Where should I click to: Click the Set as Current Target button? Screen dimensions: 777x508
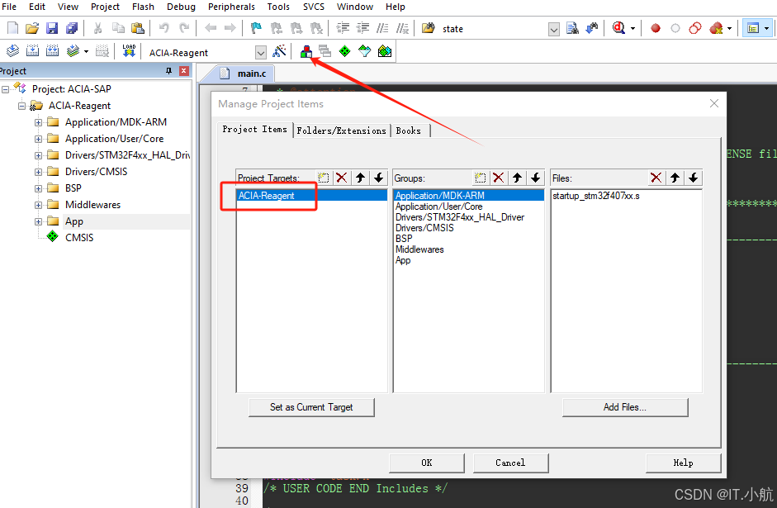(311, 407)
